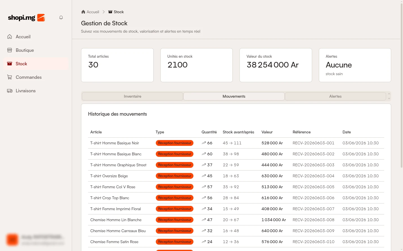Switch to the Inventaire tab

pos(133,96)
